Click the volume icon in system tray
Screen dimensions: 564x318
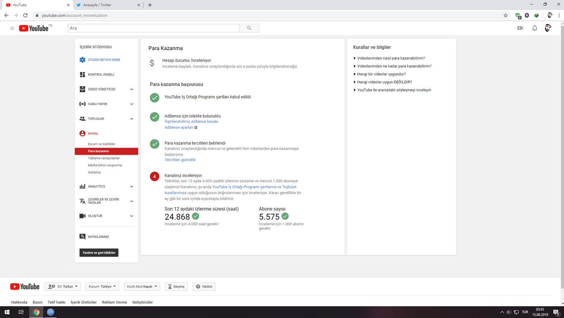click(508, 312)
